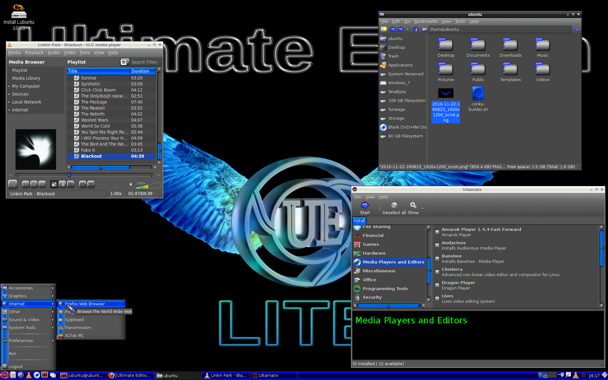Toggle shuffle mode in VLC

click(91, 184)
